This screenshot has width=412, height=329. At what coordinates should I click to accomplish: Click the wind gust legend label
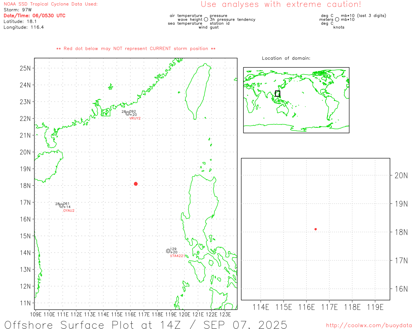click(209, 27)
